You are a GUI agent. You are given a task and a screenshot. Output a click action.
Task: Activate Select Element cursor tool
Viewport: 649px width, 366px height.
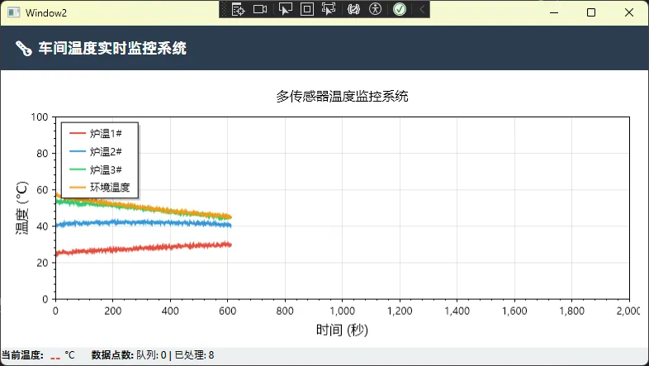285,9
